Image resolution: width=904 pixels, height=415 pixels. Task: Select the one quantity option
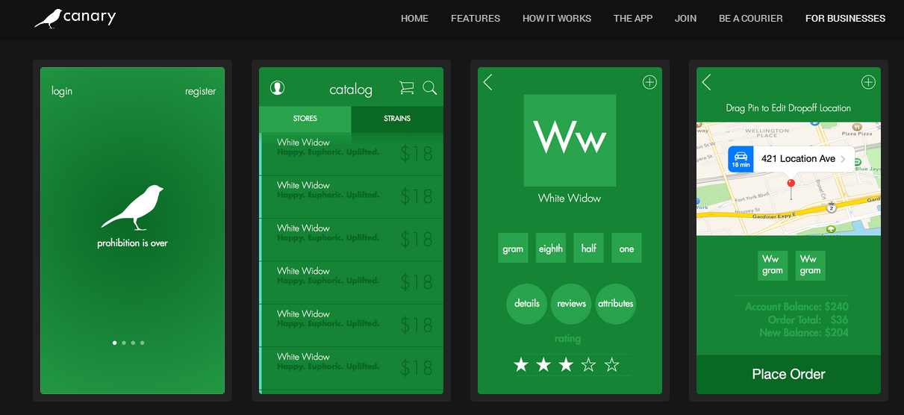coord(626,249)
